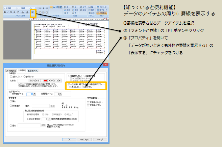This screenshot has height=147, width=222.
Task: Select the 文字縮小する radio button
Action: [88, 105]
